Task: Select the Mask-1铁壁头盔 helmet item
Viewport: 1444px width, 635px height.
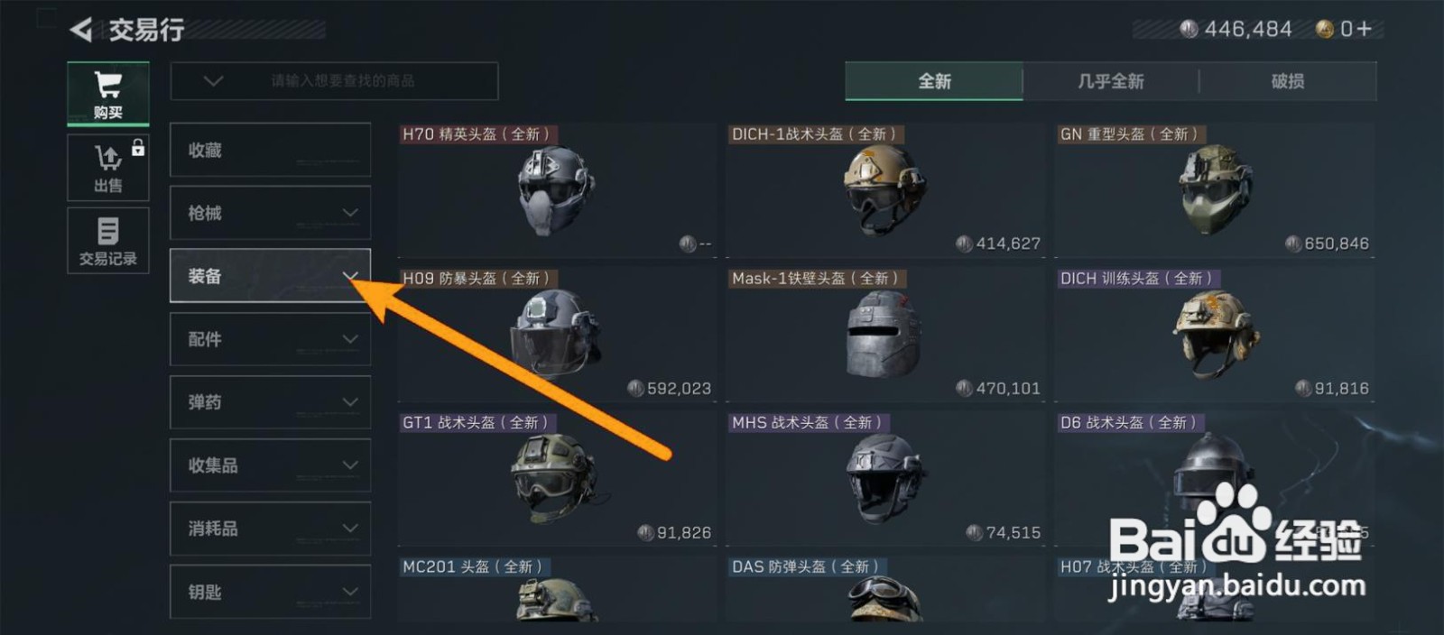Action: click(x=885, y=335)
